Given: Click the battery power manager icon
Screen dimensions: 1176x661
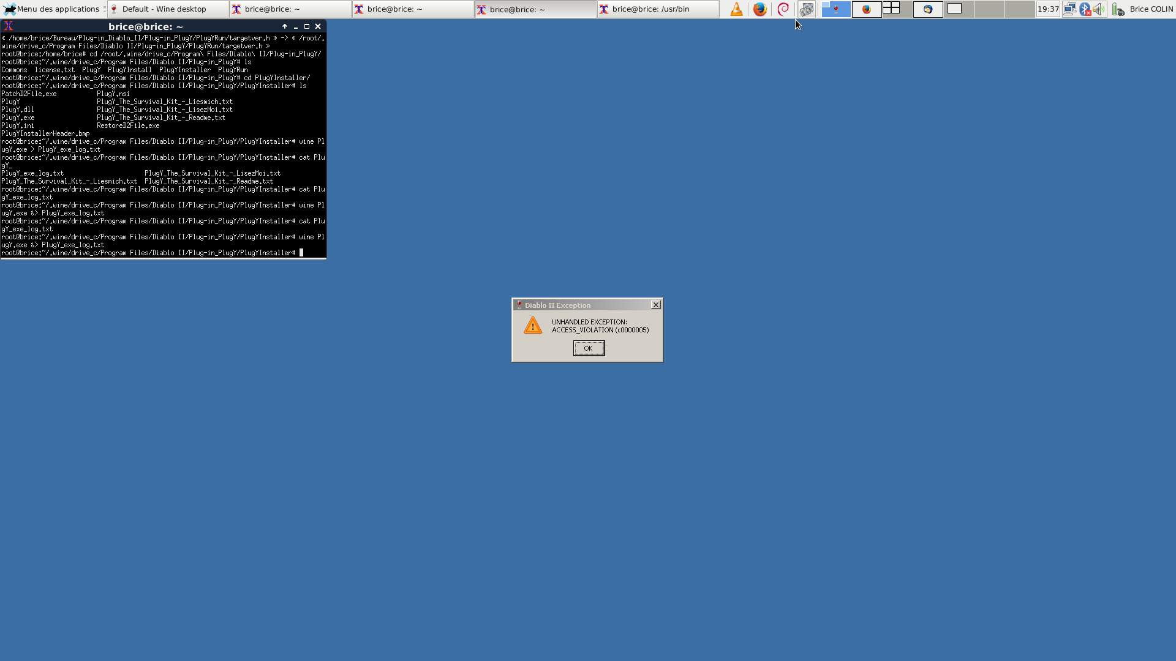Looking at the screenshot, I should (1118, 9).
